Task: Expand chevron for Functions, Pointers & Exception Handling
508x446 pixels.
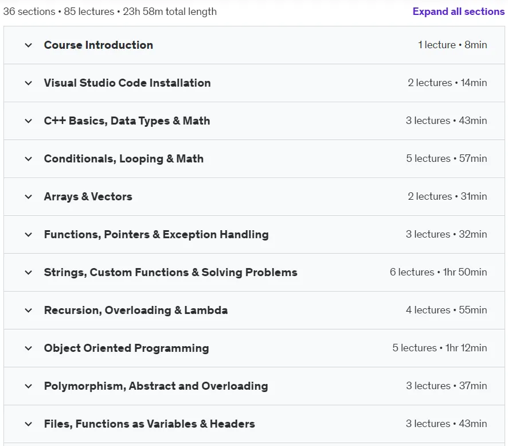Action: pos(29,235)
